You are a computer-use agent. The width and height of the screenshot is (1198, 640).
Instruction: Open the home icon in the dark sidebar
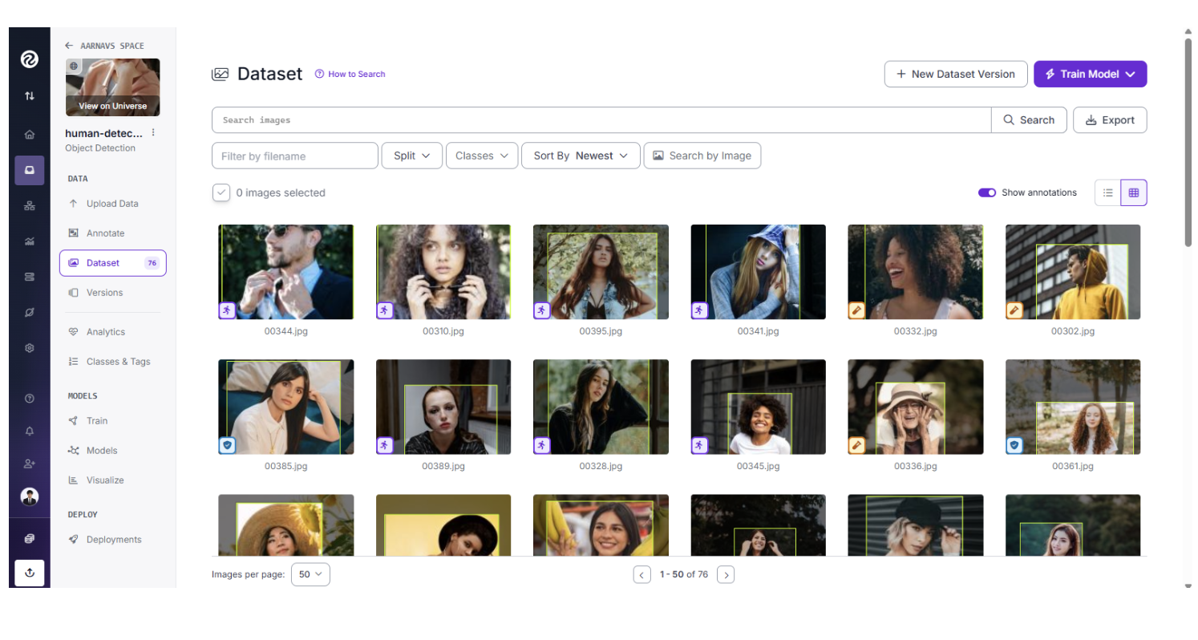coord(30,135)
